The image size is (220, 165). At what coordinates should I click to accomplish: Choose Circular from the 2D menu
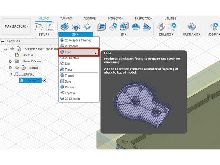(79, 87)
